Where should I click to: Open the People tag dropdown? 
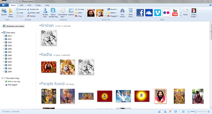(45, 13)
